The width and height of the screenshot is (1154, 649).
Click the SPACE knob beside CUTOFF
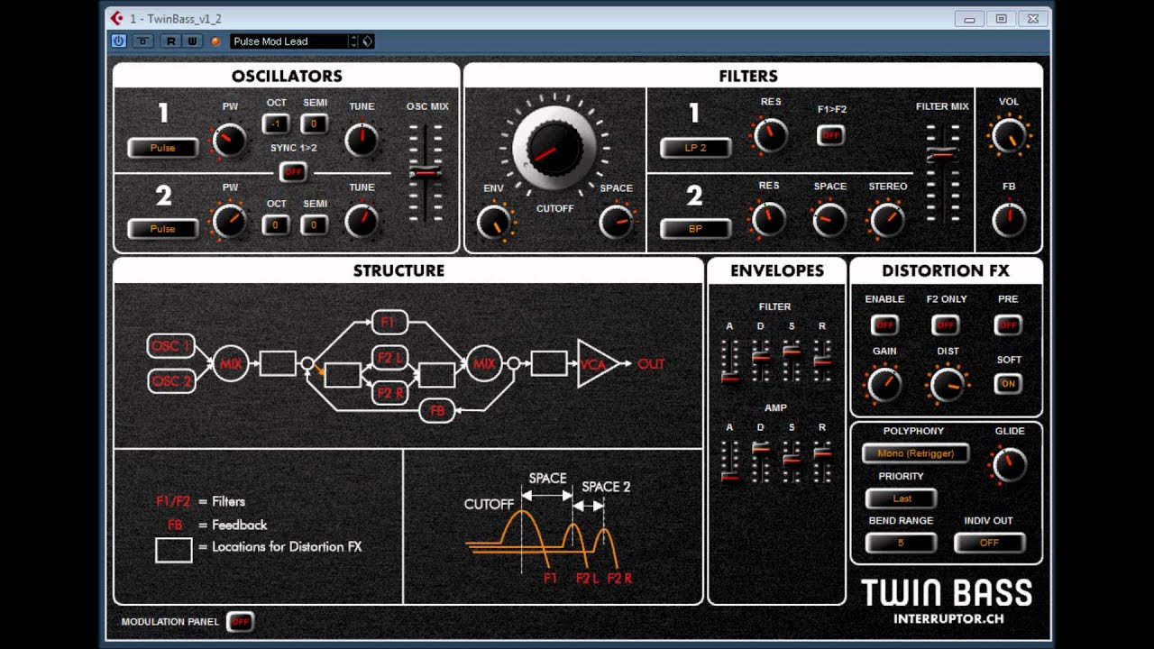click(x=616, y=222)
